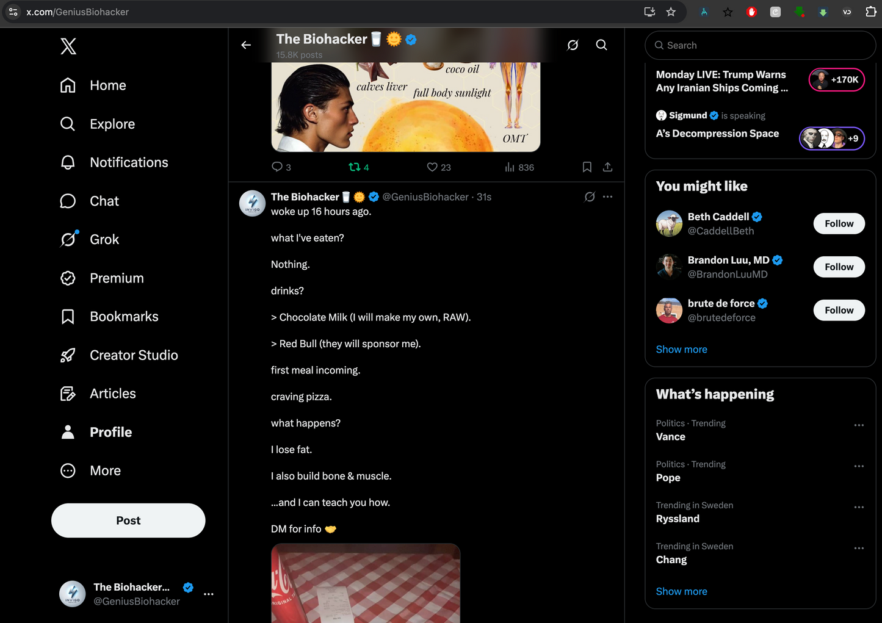This screenshot has height=623, width=882.
Task: Open brute de force profile
Action: coord(721,303)
